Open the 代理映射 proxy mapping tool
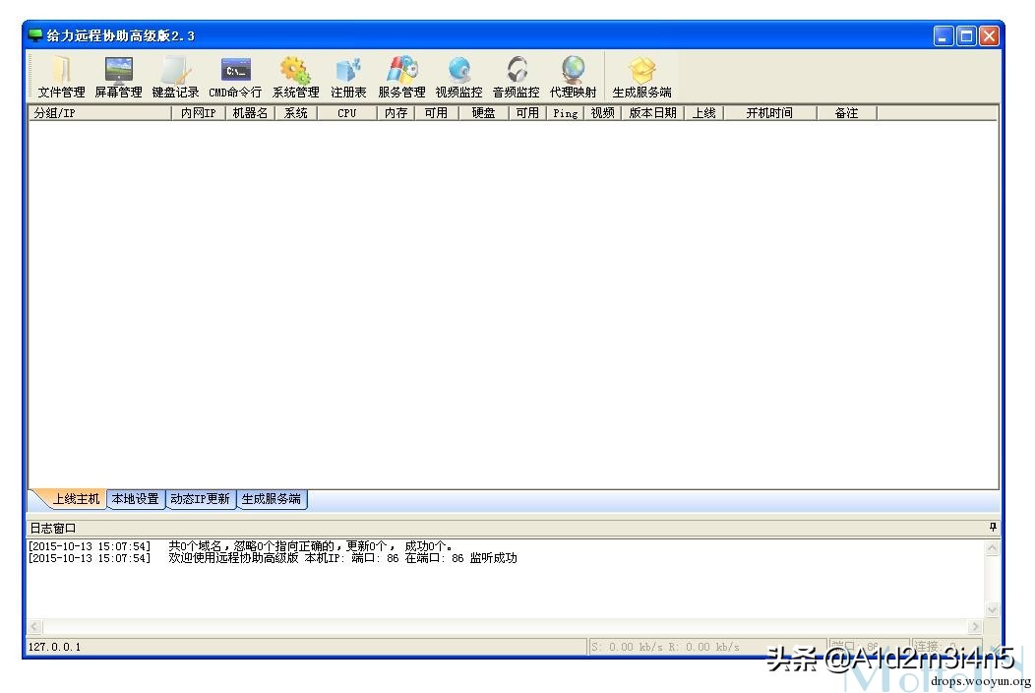The height and width of the screenshot is (693, 1035). tap(573, 77)
